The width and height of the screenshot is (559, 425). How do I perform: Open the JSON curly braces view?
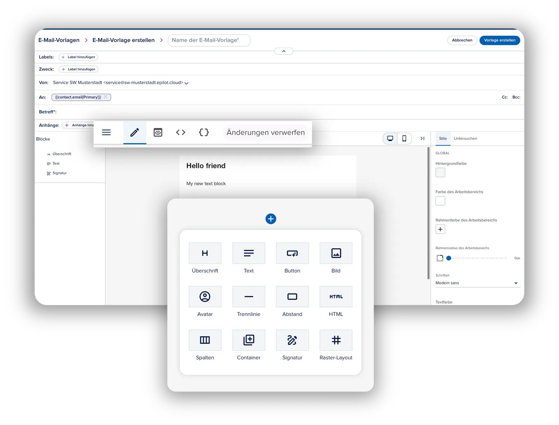click(x=204, y=132)
